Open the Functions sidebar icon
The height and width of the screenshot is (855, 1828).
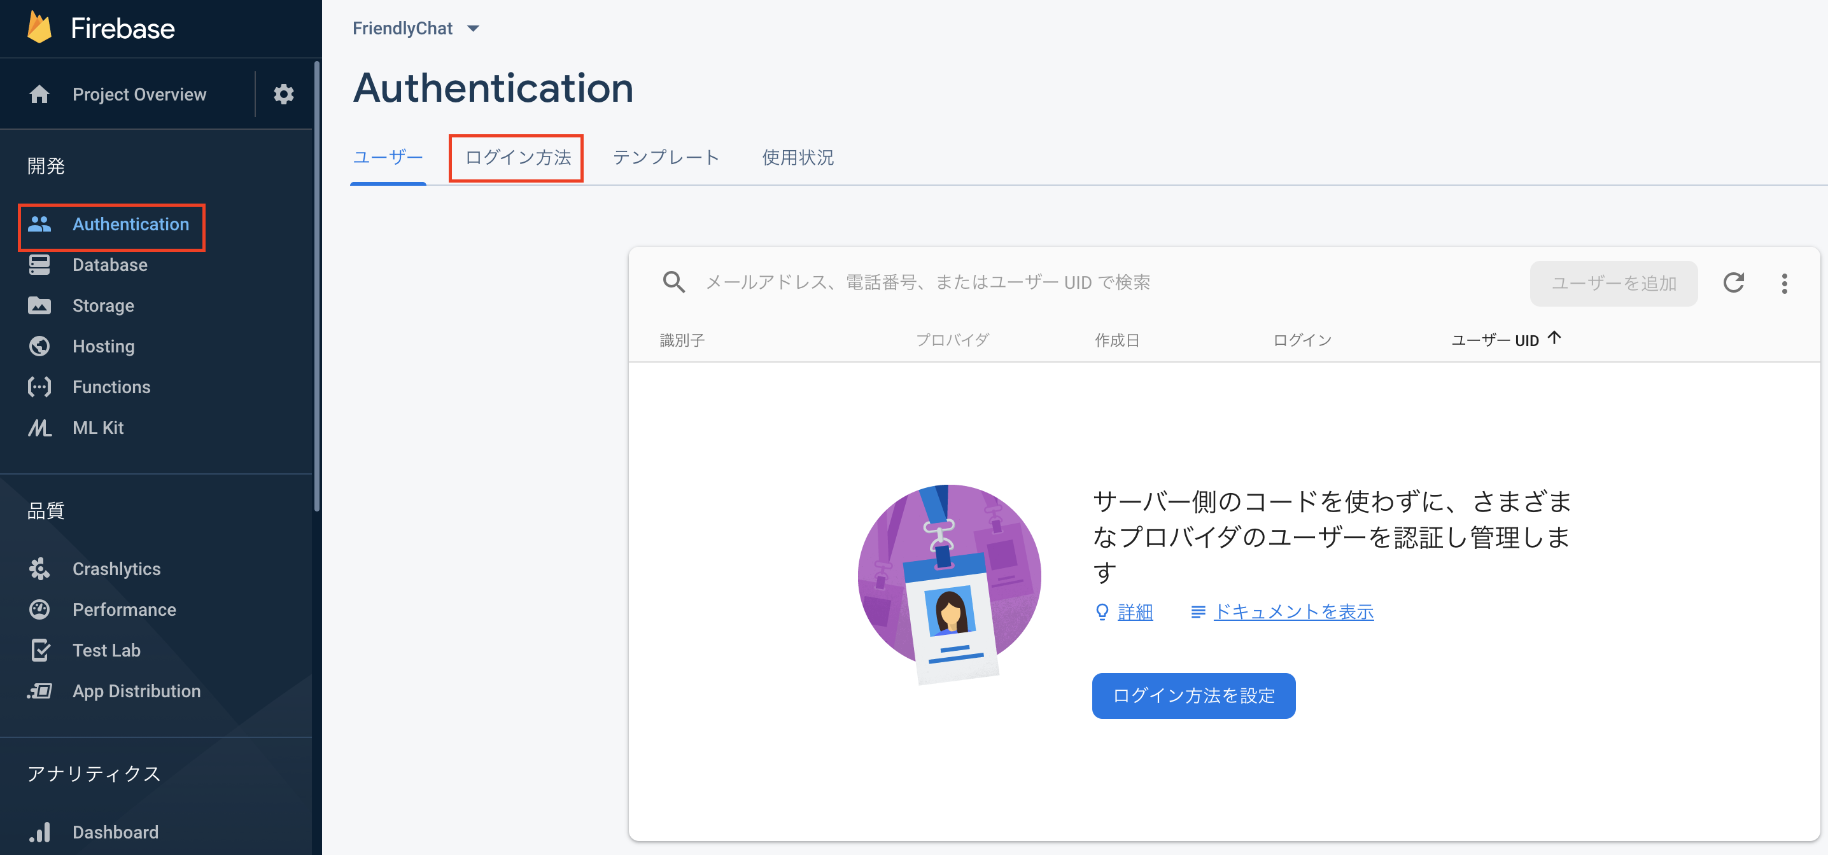[x=39, y=387]
